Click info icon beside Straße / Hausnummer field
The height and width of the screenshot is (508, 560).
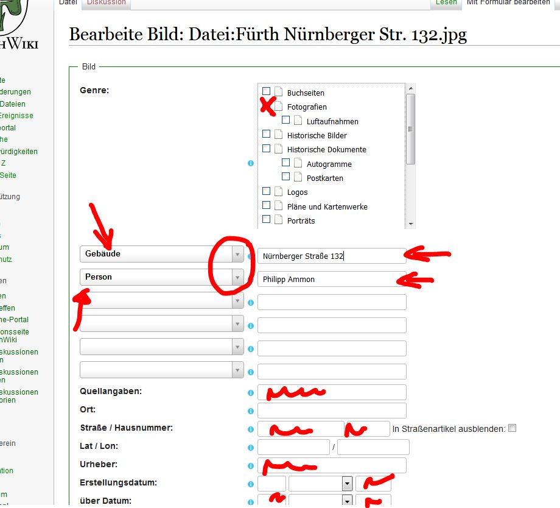[250, 429]
